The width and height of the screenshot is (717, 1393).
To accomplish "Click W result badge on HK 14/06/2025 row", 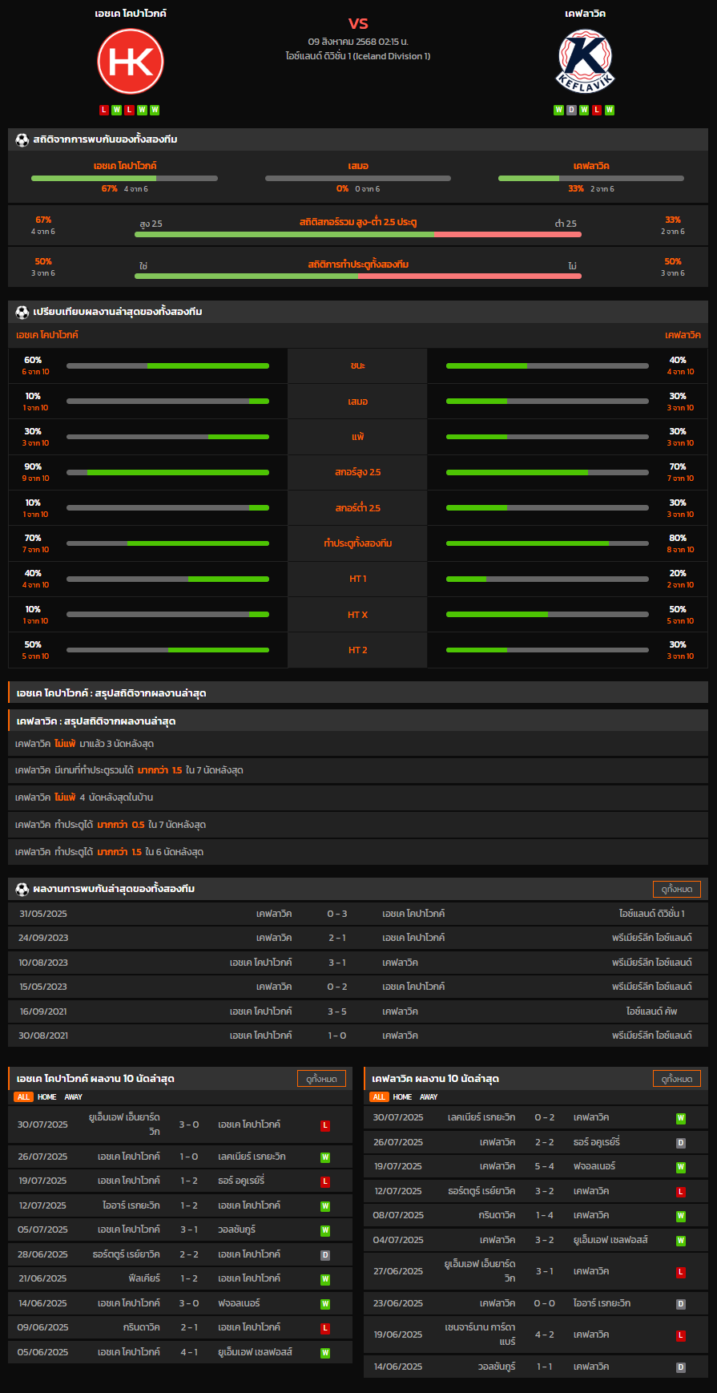I will coord(325,1304).
